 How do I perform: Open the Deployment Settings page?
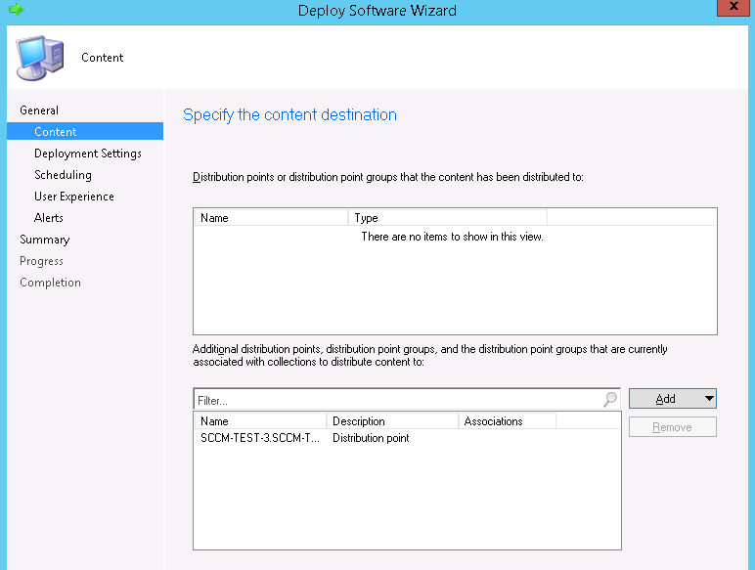click(x=87, y=153)
